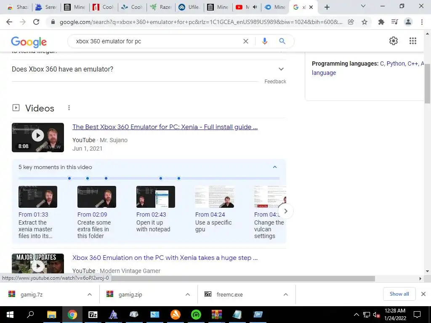Viewport: 431px width, 323px height.
Task: Switch to the Seren tab
Action: click(x=46, y=7)
